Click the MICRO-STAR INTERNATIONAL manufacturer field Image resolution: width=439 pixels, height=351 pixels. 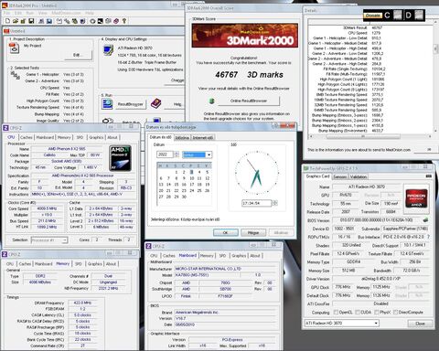click(x=226, y=269)
